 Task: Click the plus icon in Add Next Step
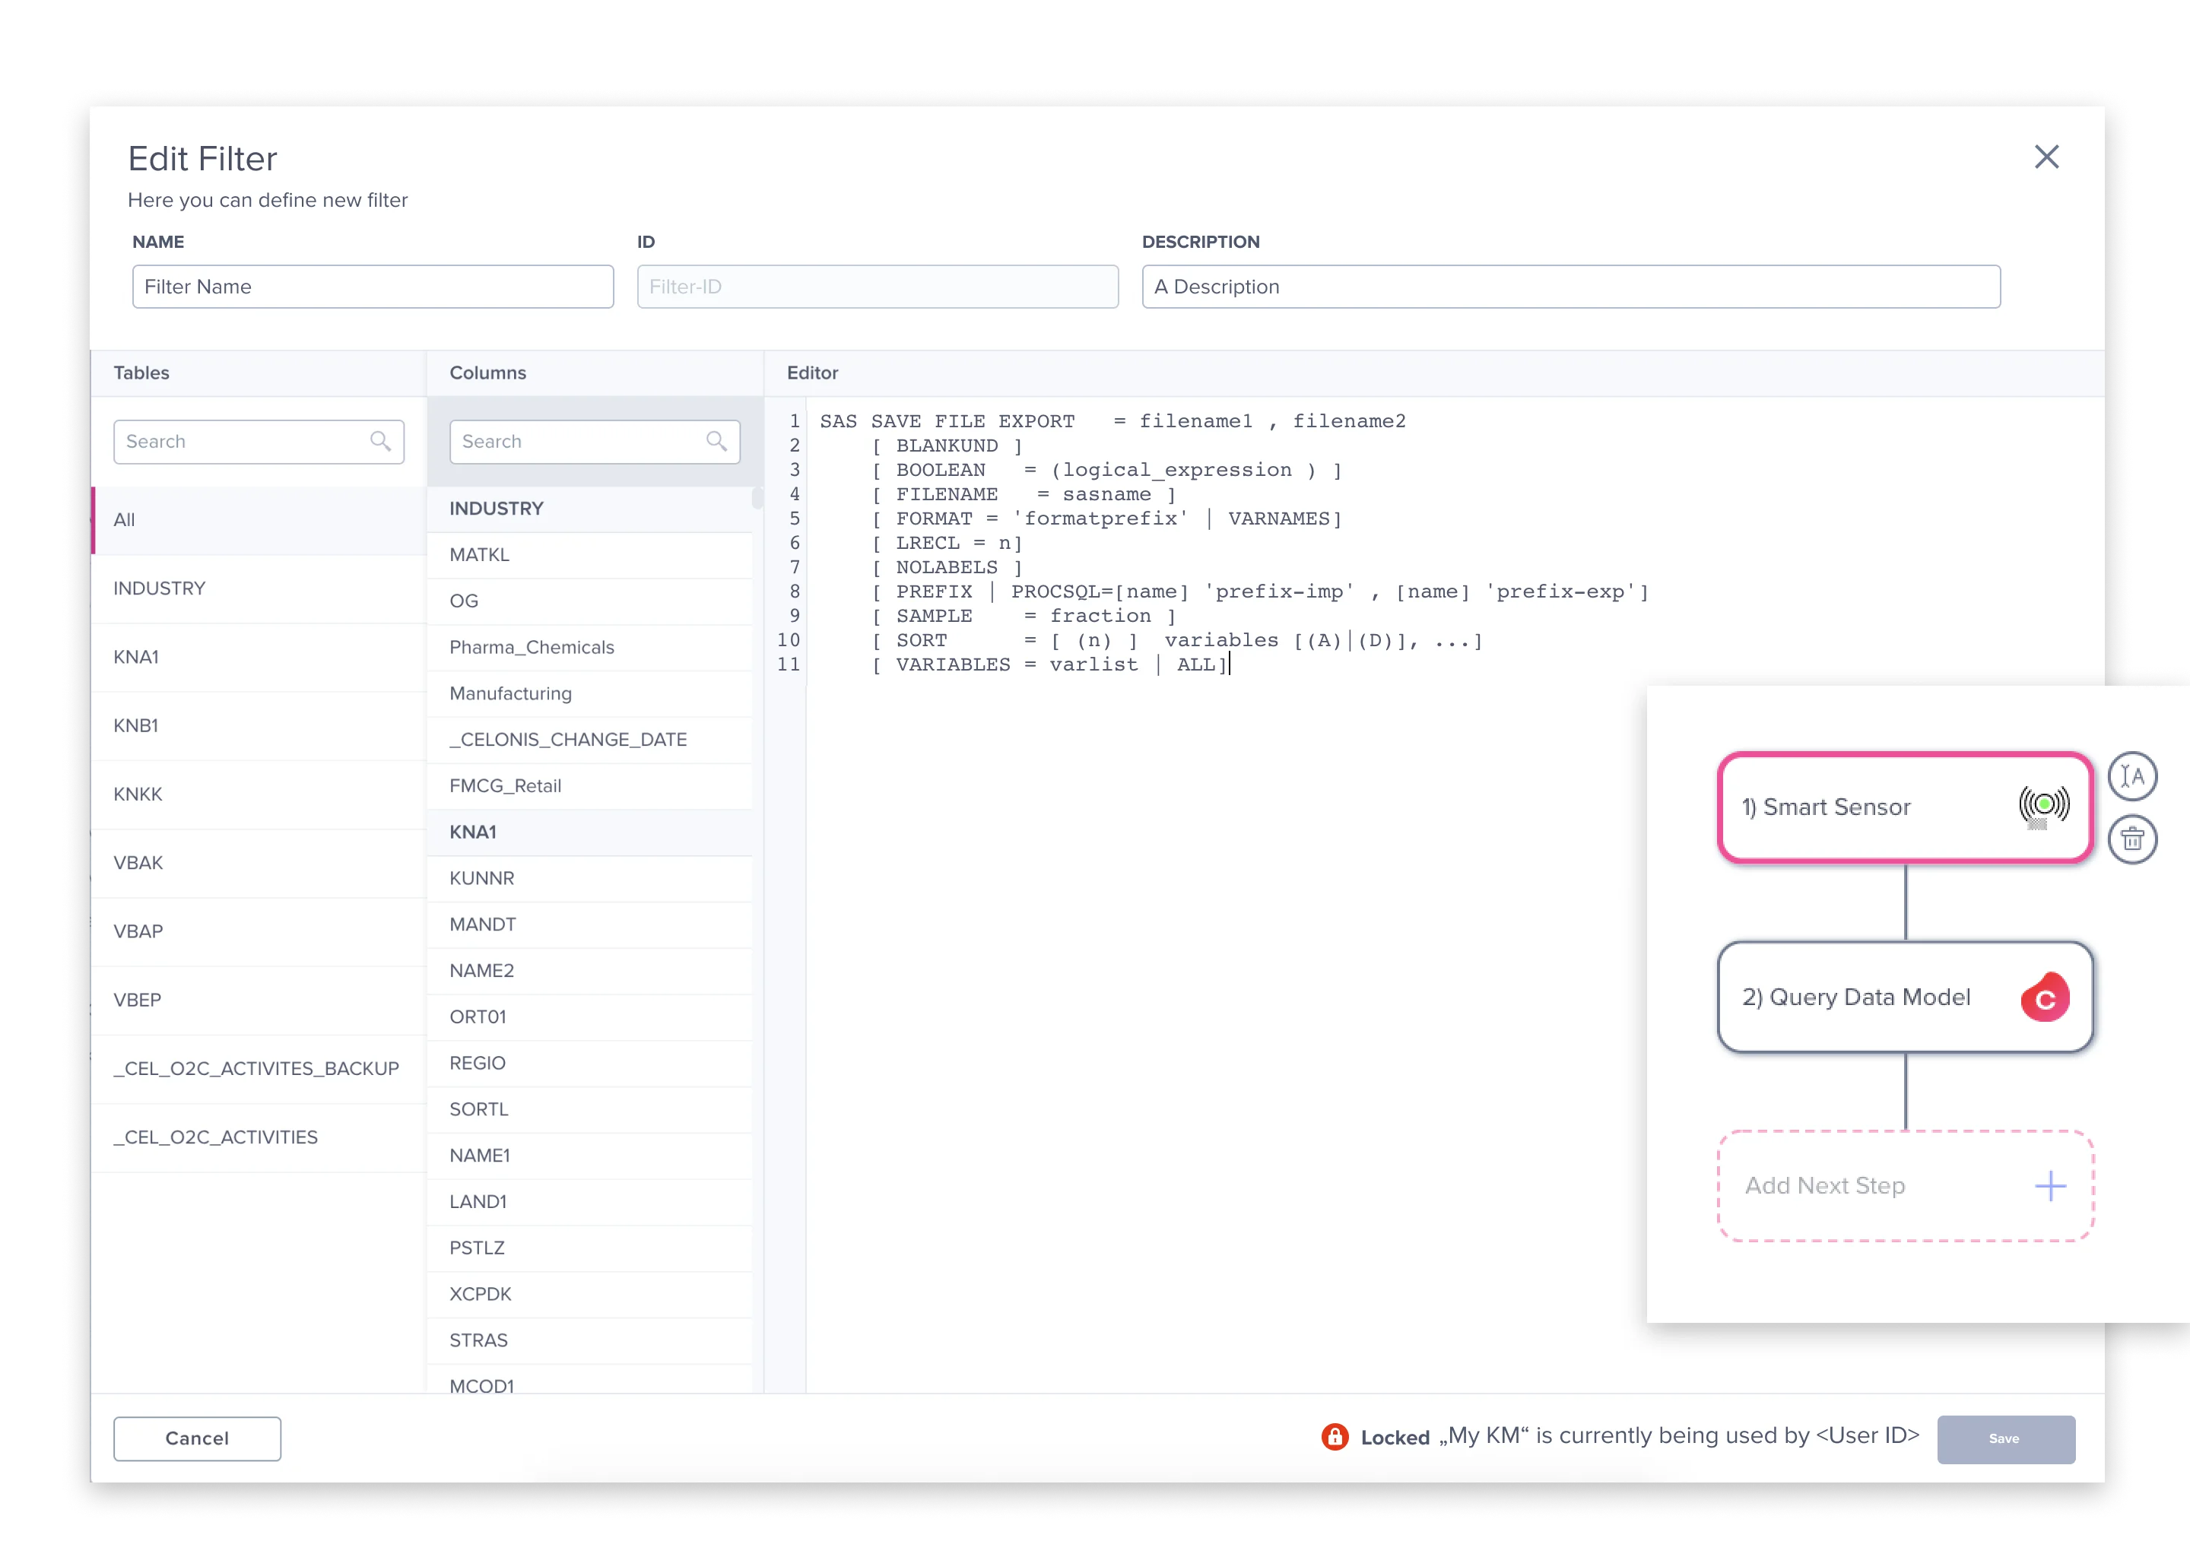click(2049, 1186)
